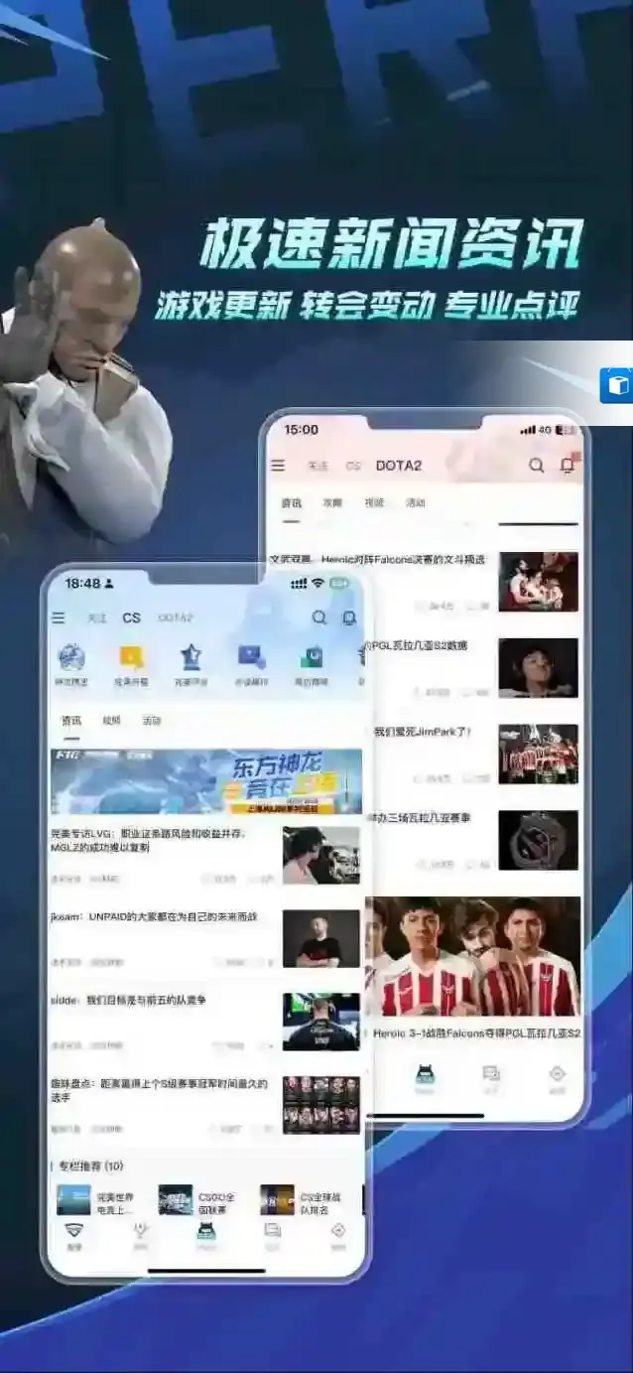Tap the yellow chat-bubble shortcut icon
The image size is (633, 1373).
[x=131, y=657]
